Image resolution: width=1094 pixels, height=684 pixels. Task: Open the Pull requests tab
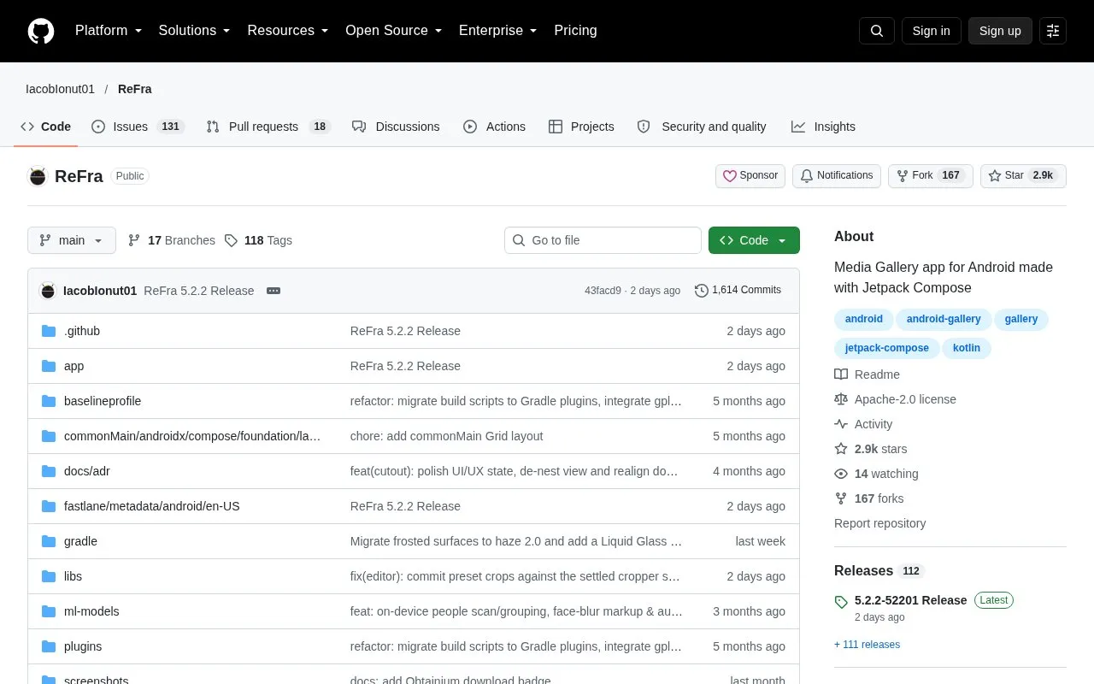pyautogui.click(x=268, y=127)
